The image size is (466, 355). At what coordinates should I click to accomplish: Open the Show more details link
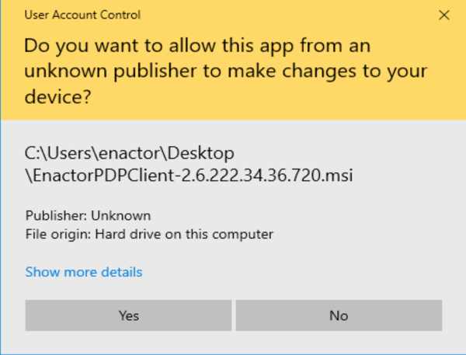coord(84,272)
